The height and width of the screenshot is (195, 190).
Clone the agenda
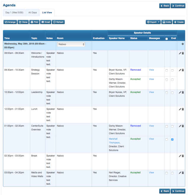23,22
